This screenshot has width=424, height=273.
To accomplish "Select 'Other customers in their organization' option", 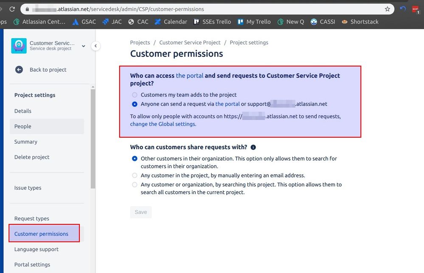I will click(x=135, y=159).
